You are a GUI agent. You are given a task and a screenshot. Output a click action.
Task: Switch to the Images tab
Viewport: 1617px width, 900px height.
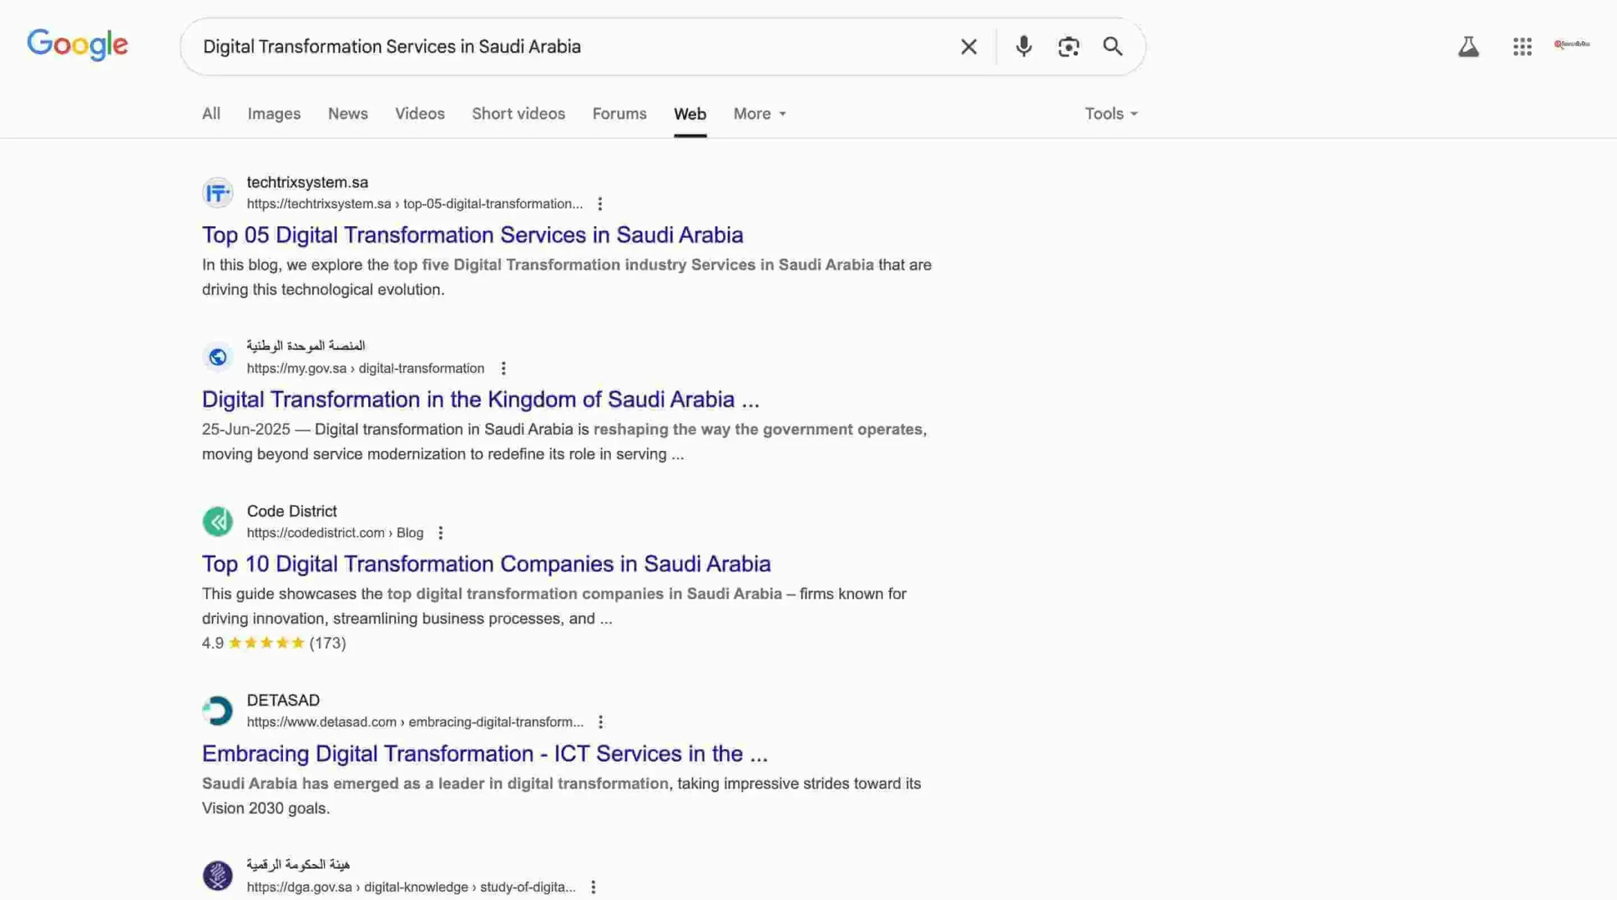point(274,114)
